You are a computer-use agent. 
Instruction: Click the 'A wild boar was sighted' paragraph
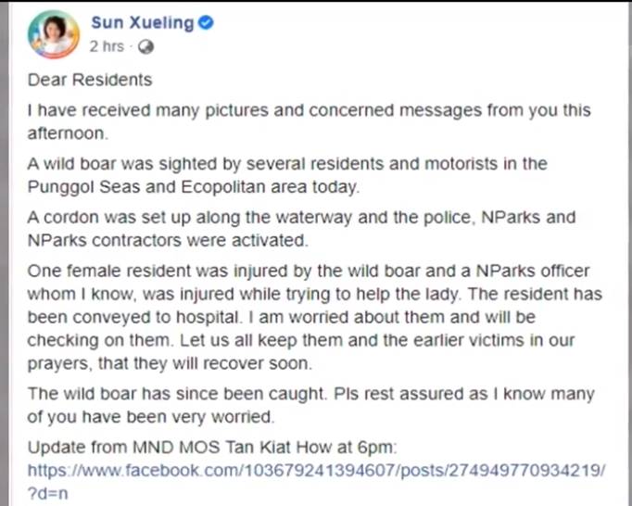tap(287, 173)
